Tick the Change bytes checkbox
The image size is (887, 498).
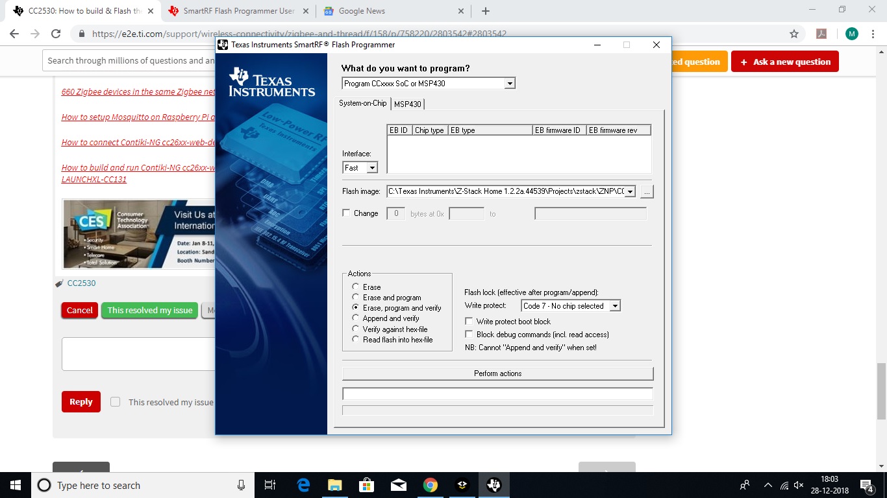click(346, 213)
